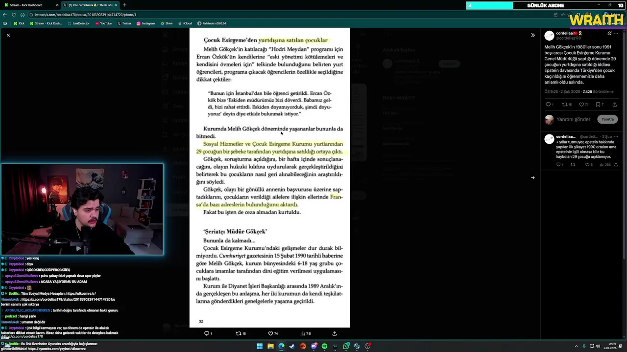Open Discord from the taskbar
The height and width of the screenshot is (352, 627).
click(x=313, y=346)
